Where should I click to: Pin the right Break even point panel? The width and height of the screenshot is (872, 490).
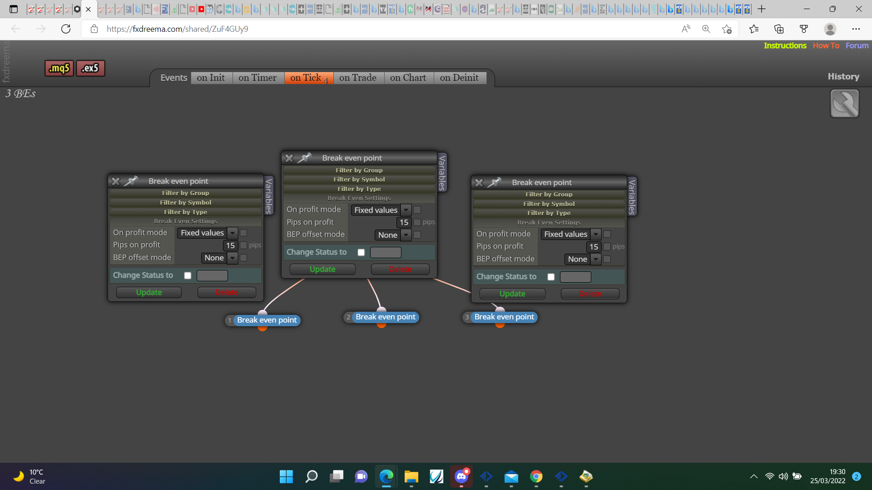click(495, 182)
